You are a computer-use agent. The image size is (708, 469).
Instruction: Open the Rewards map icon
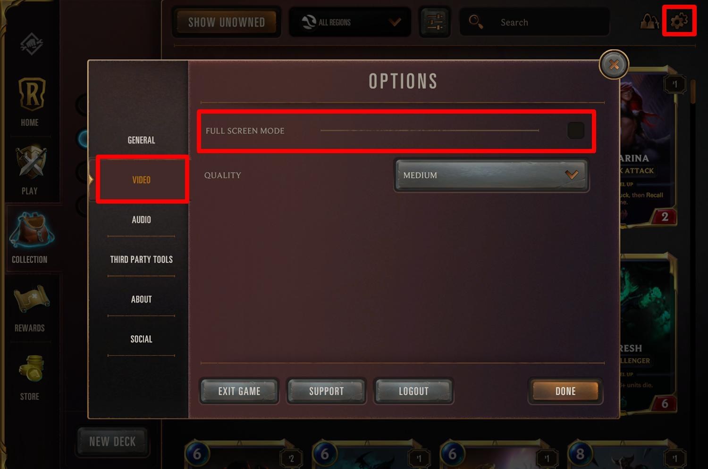coord(31,299)
